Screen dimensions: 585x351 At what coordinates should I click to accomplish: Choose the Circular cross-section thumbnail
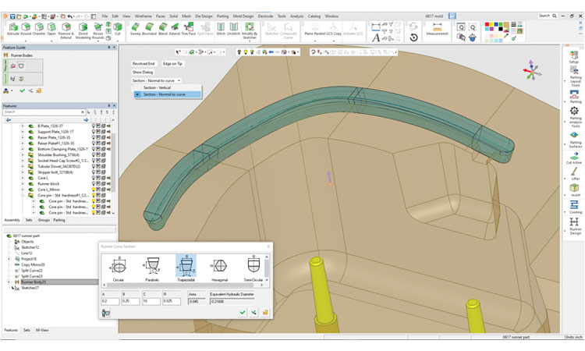point(119,268)
